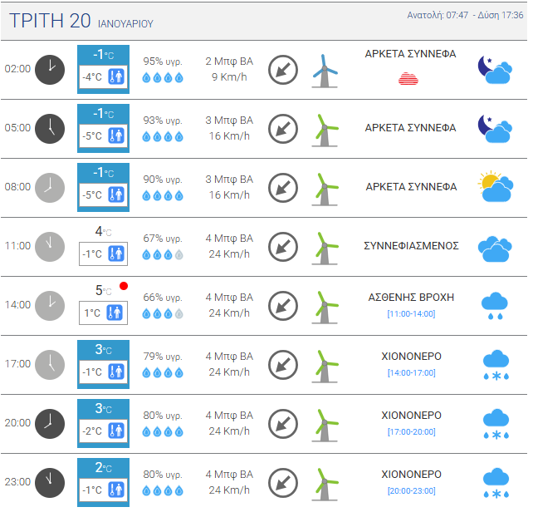Click the feels-like person icon at 23:00
The height and width of the screenshot is (512, 533).
[117, 490]
